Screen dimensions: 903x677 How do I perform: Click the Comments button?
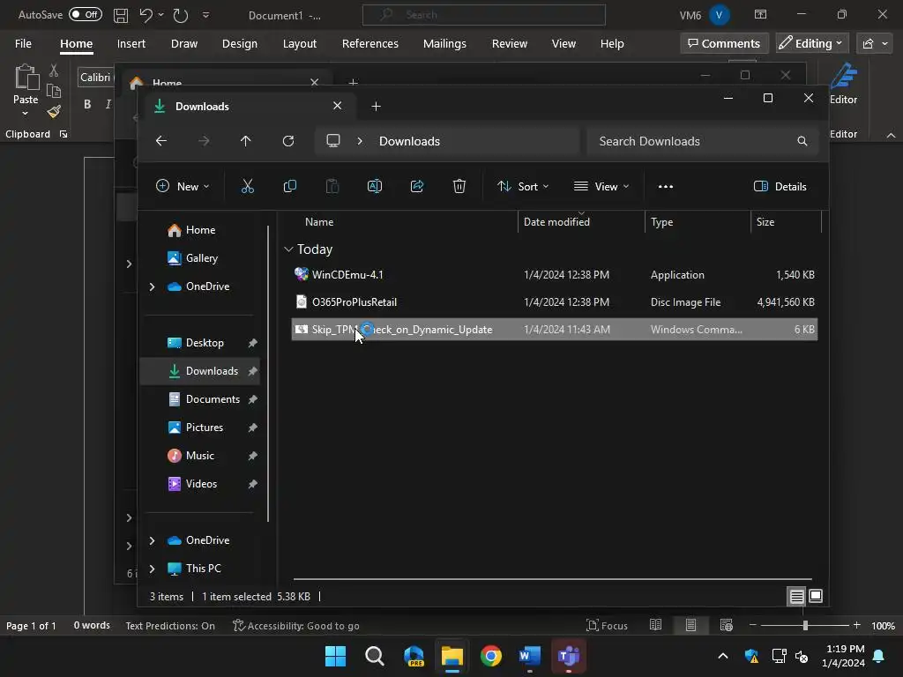click(x=724, y=43)
